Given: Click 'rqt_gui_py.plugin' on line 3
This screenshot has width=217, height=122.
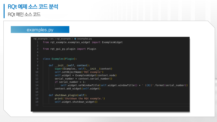Looking at the screenshot, I should click(63, 49).
